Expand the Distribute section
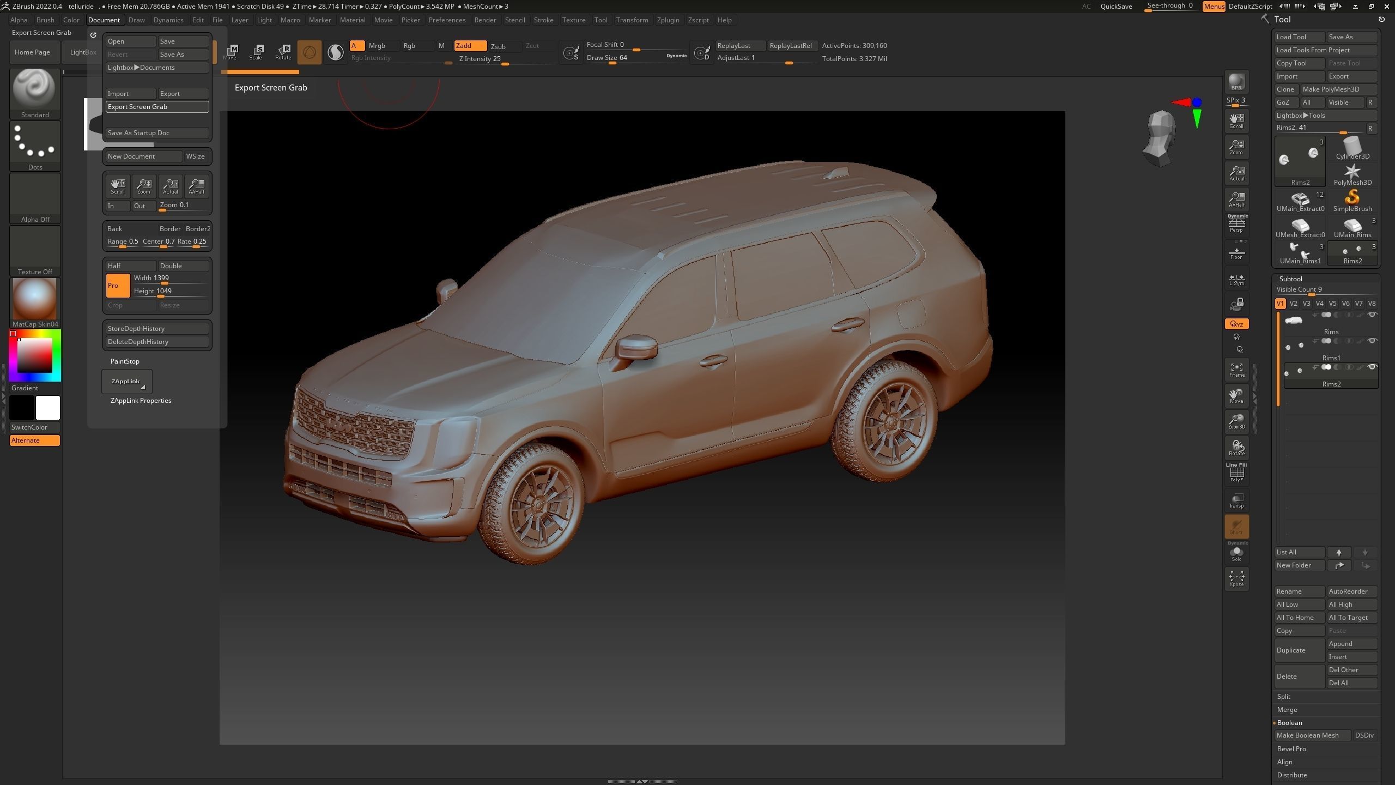 click(1292, 775)
